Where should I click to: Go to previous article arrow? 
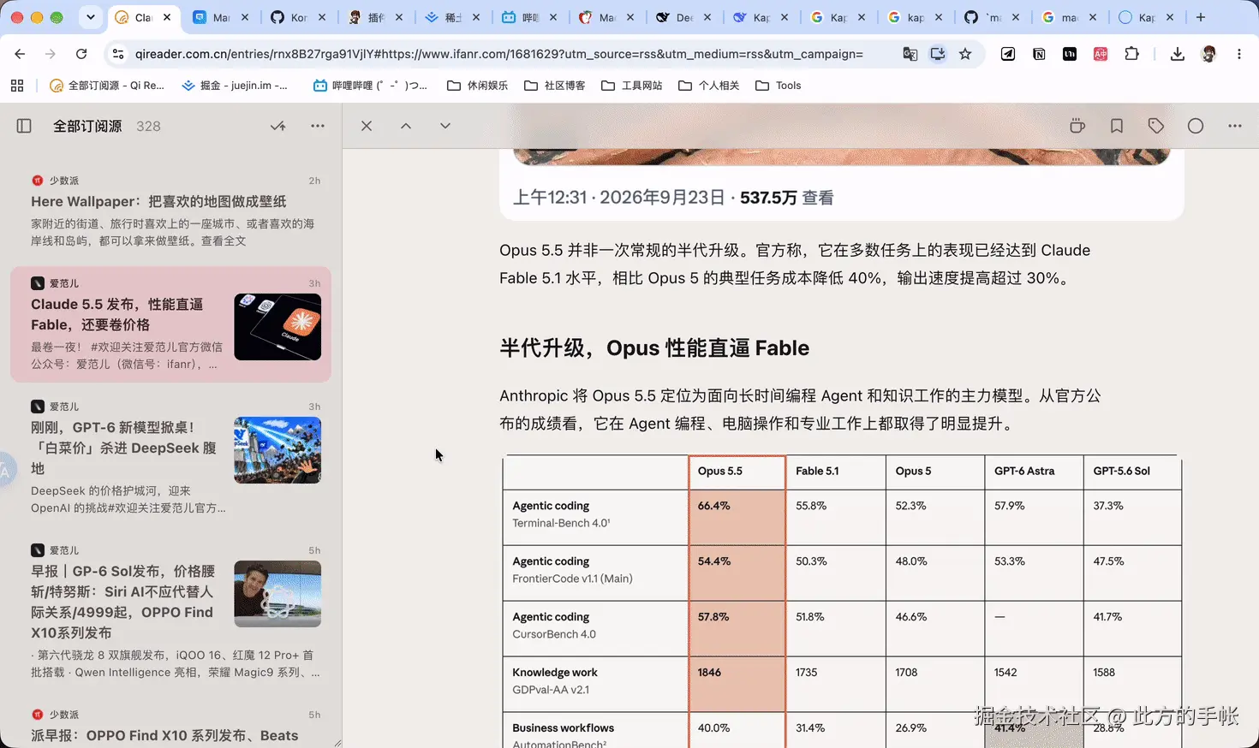coord(406,126)
